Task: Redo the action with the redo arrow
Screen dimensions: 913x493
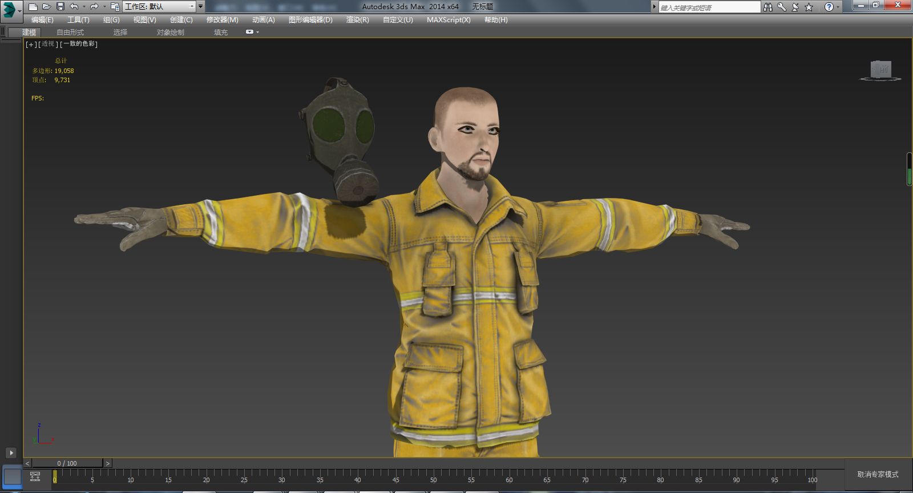Action: point(94,7)
